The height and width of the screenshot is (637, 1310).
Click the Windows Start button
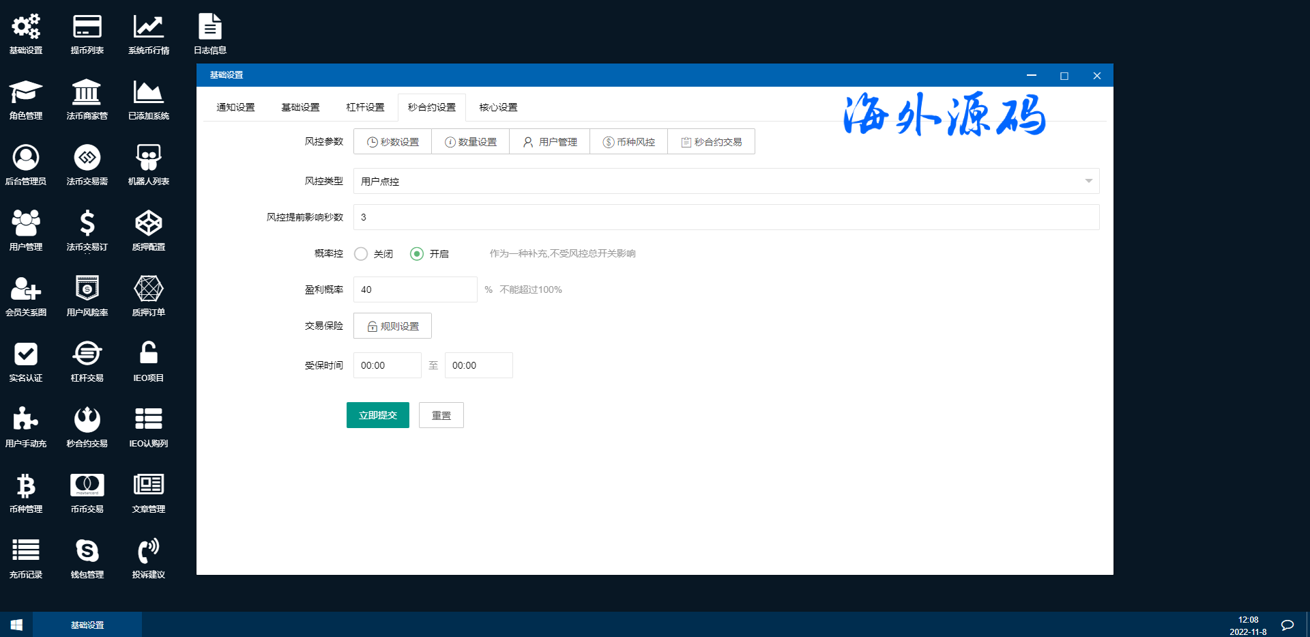(16, 625)
